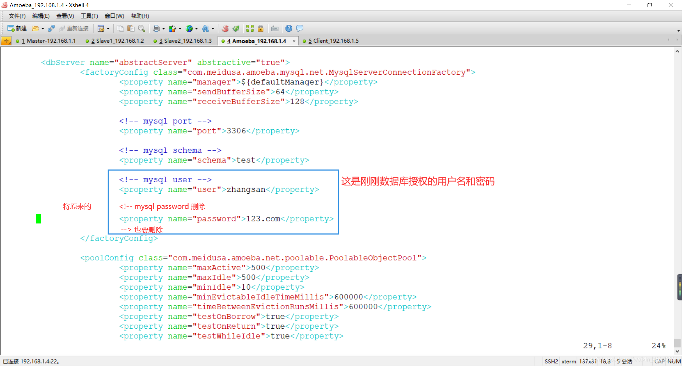
Task: Click the terminal scrollbar up arrow
Action: [x=677, y=51]
